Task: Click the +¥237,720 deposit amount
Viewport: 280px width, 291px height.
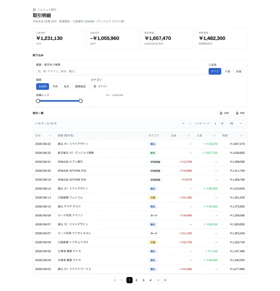Action: [210, 153]
